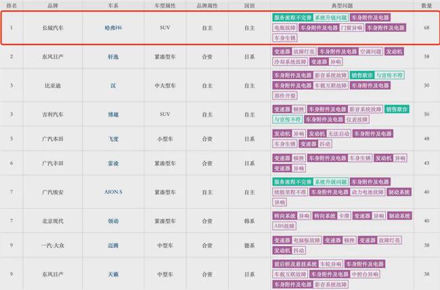
Task: Open the 博越 car series link
Action: point(113,114)
